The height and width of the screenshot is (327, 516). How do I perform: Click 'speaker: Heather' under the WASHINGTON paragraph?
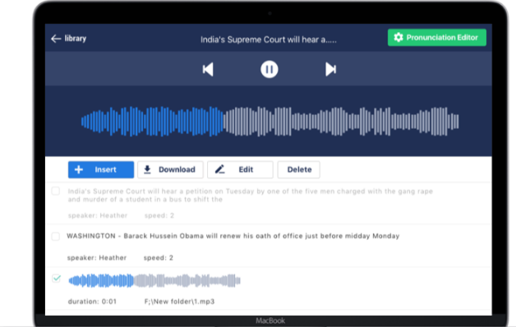tap(97, 258)
